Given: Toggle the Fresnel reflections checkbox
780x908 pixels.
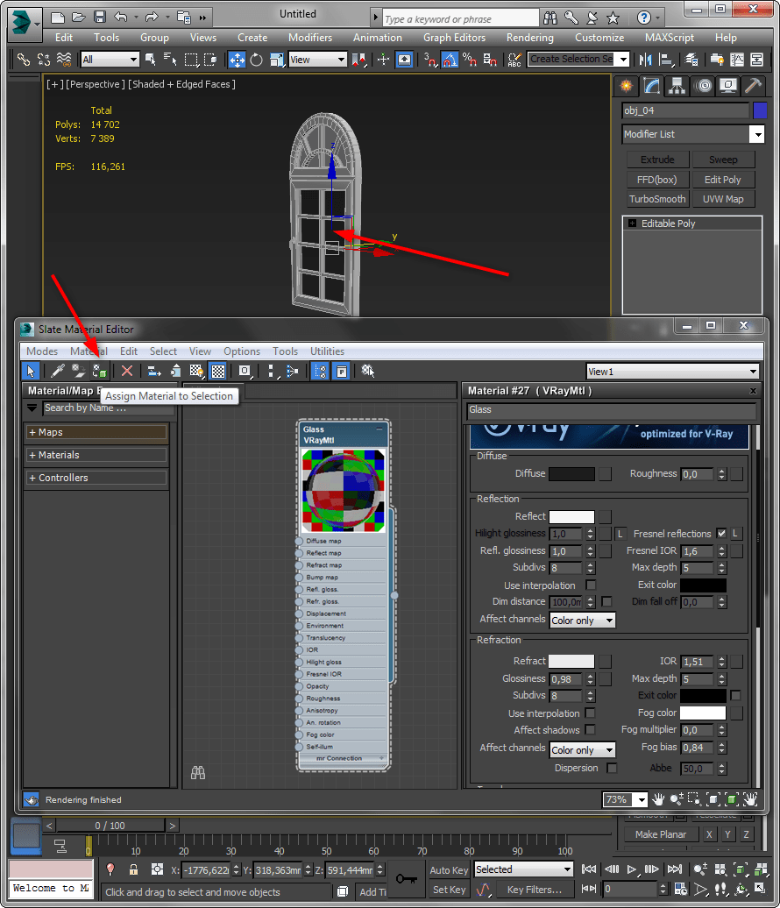Looking at the screenshot, I should tap(721, 534).
